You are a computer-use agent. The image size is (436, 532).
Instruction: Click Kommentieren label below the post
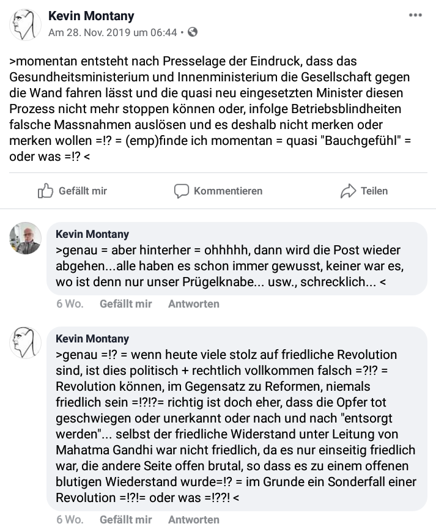(x=228, y=191)
